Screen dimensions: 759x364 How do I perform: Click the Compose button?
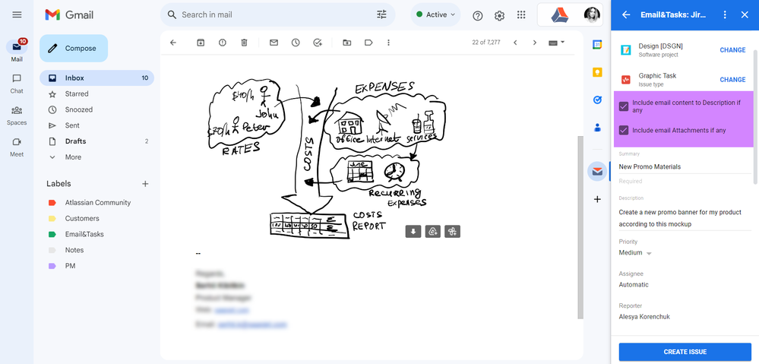pyautogui.click(x=74, y=49)
